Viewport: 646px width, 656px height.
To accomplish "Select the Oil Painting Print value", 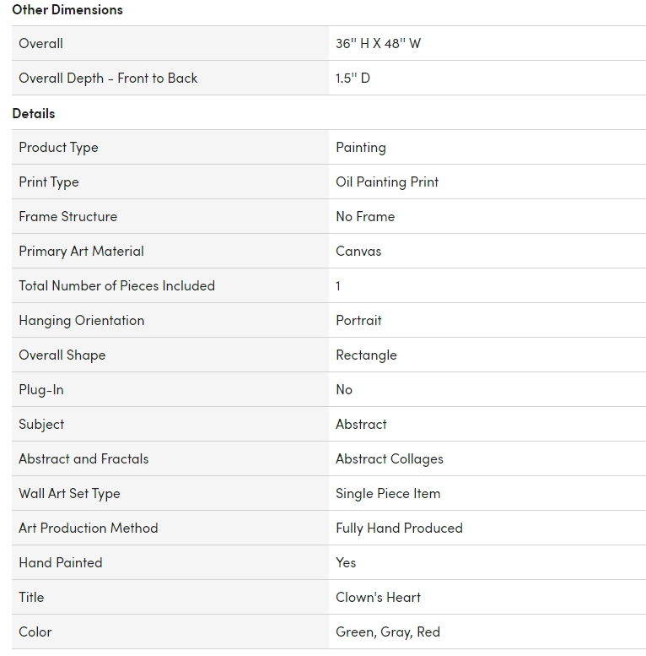I will point(387,182).
